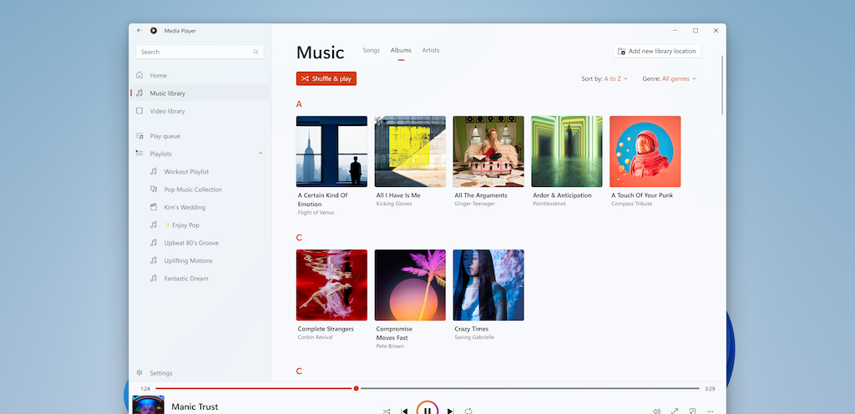Toggle shuffle in the playback bar
This screenshot has width=855, height=414.
[x=386, y=411]
